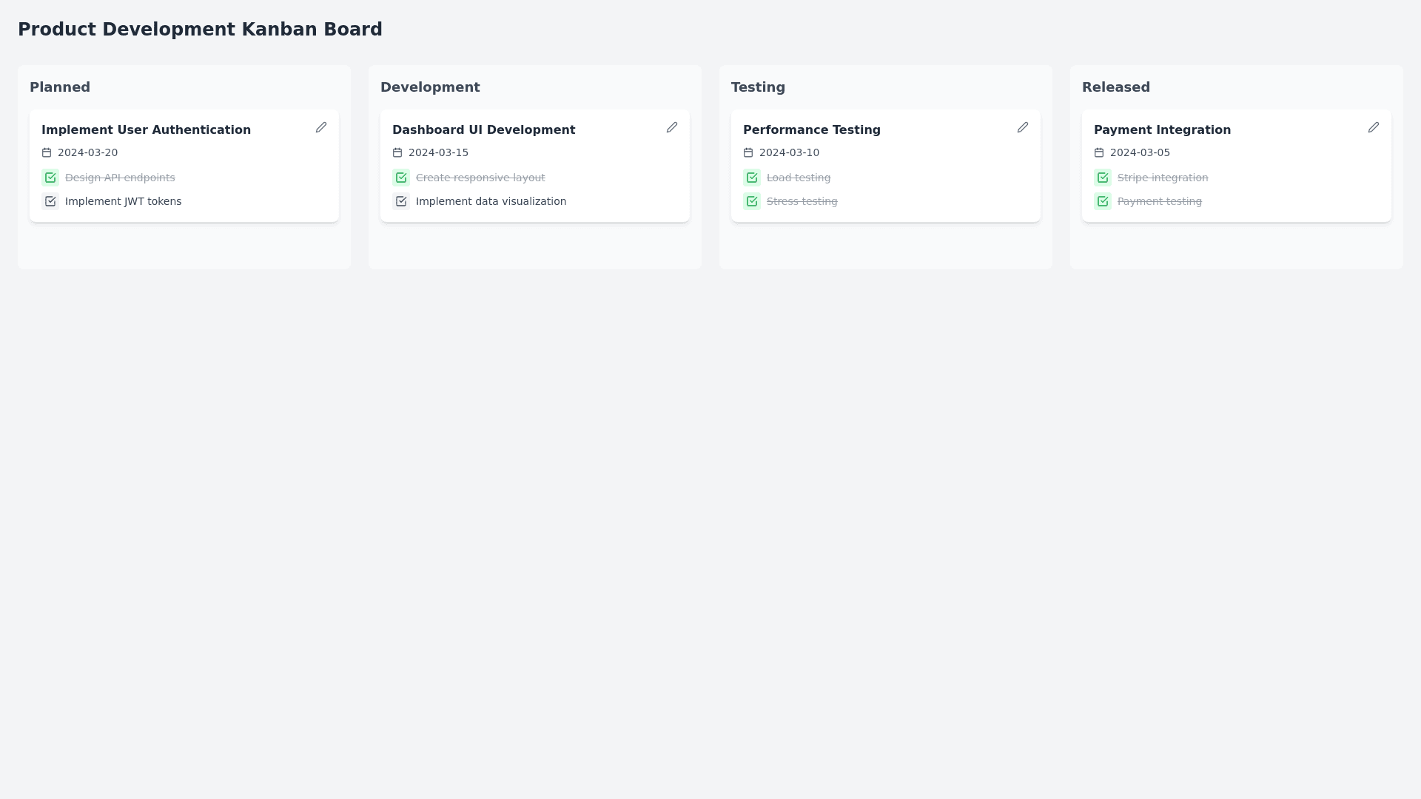
Task: Toggle the Load testing checkbox
Action: tap(752, 178)
